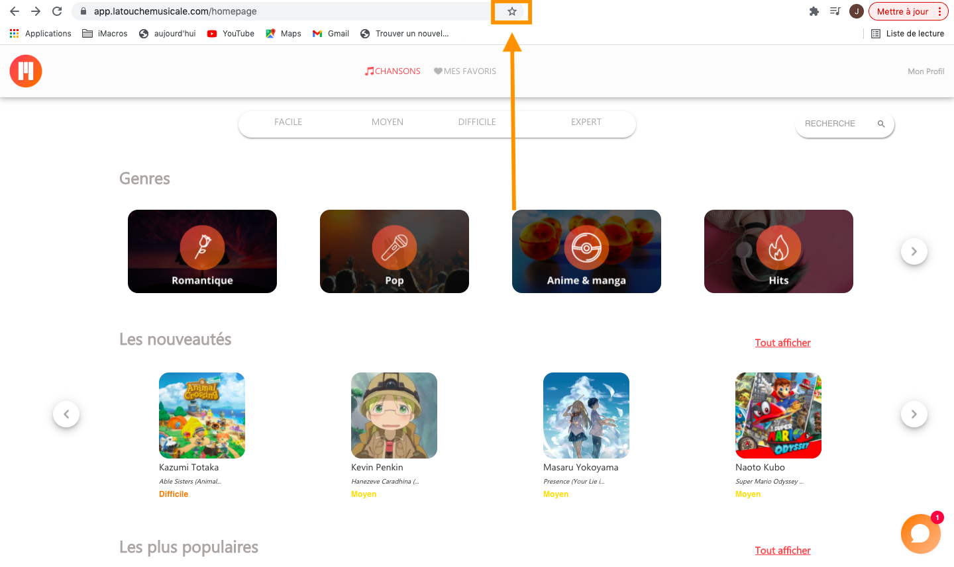
Task: Select the MOYEN difficulty filter
Action: pos(388,122)
